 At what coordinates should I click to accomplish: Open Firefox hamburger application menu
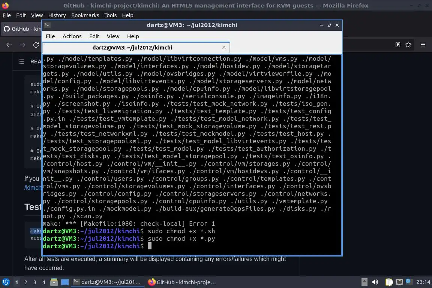point(423,45)
